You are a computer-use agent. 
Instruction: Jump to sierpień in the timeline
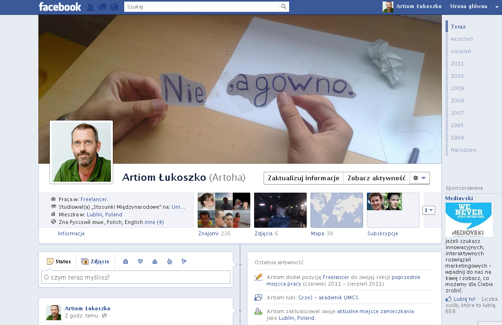coord(461,51)
